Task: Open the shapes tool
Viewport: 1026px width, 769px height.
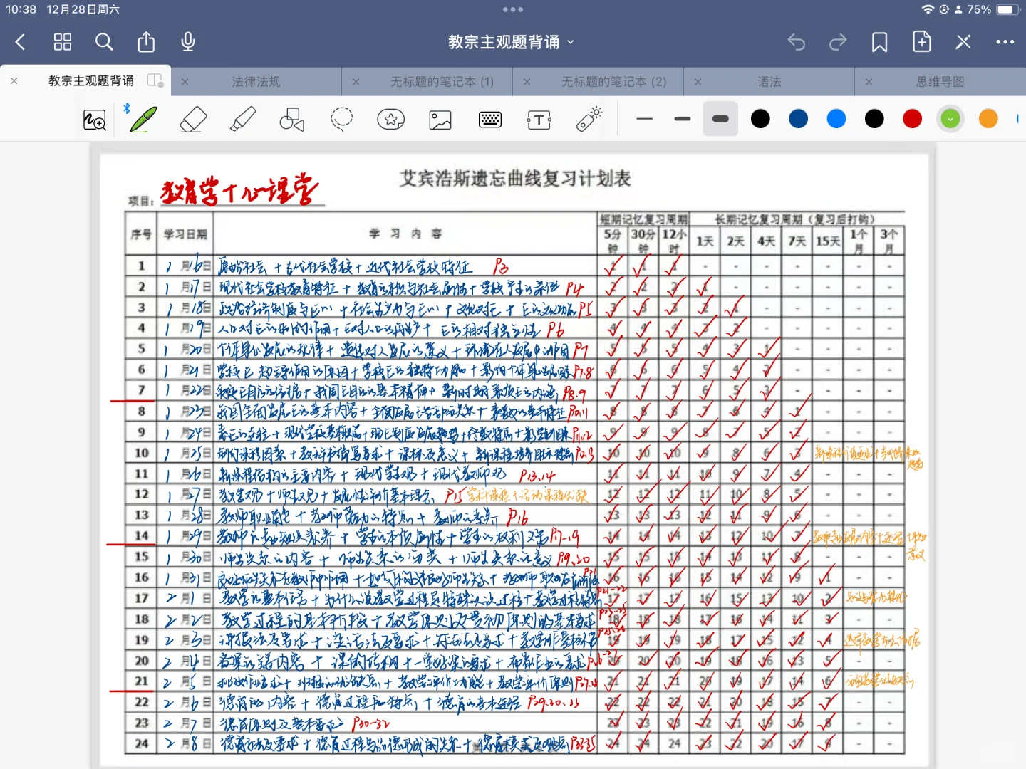Action: (x=291, y=119)
